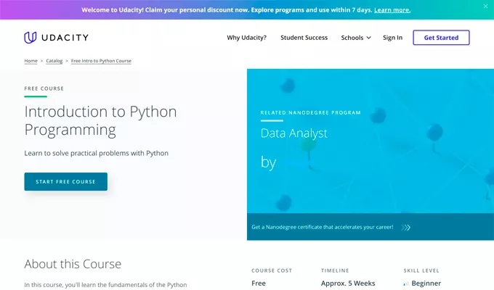The image size is (494, 290).
Task: Go to Catalog breadcrumb link
Action: pos(54,61)
